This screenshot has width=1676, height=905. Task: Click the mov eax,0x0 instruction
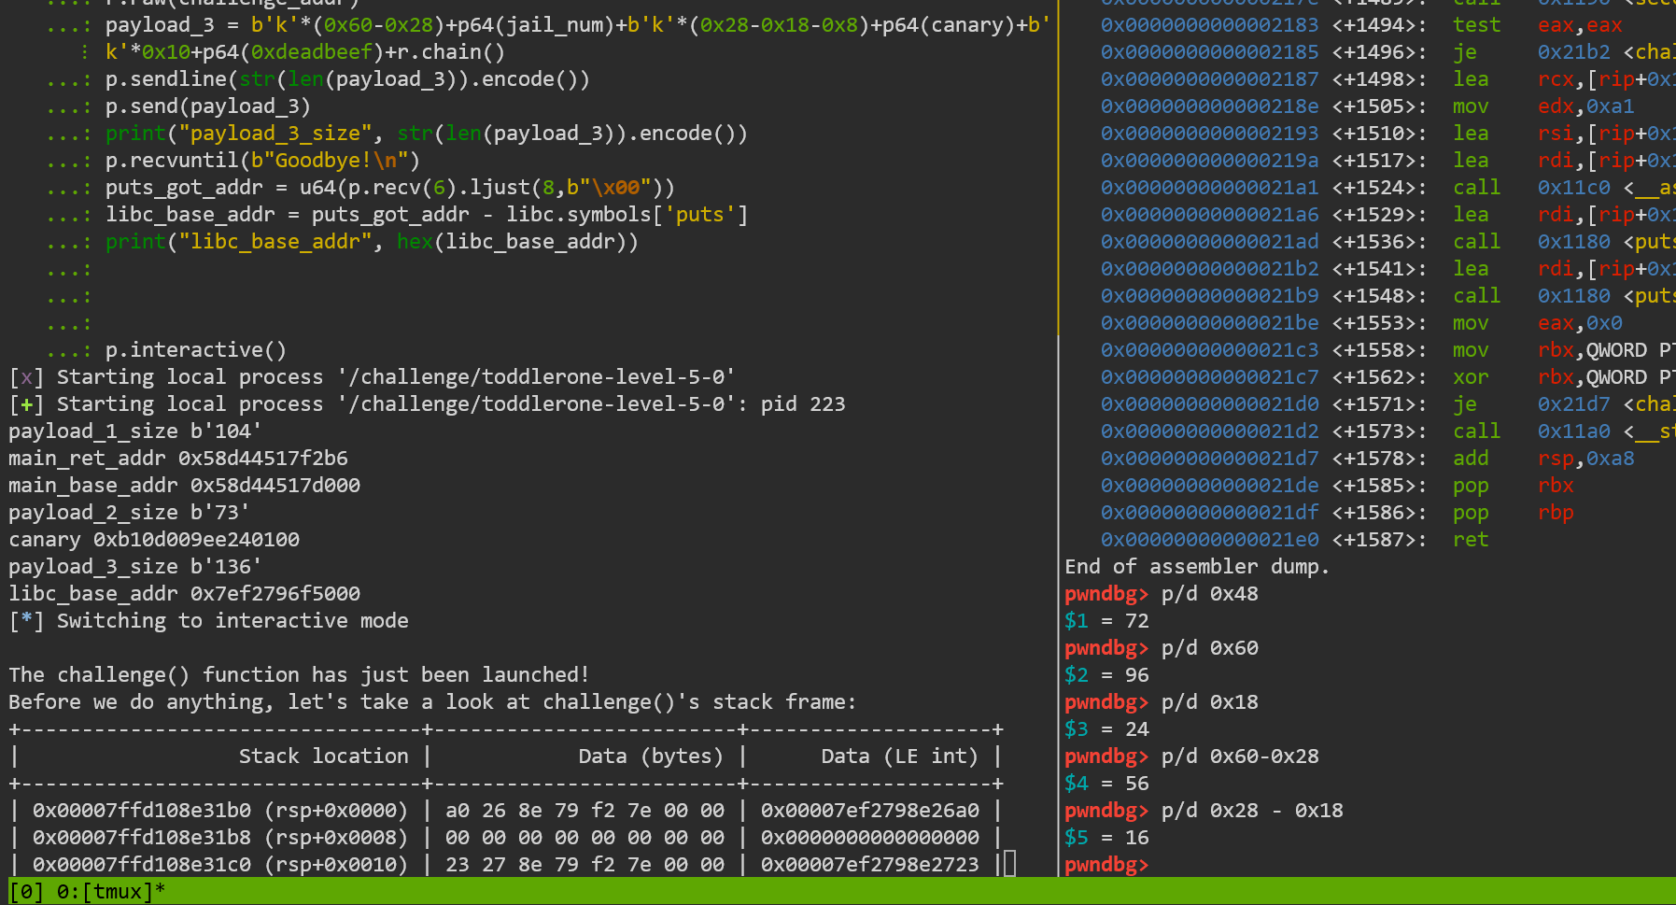(x=1361, y=323)
